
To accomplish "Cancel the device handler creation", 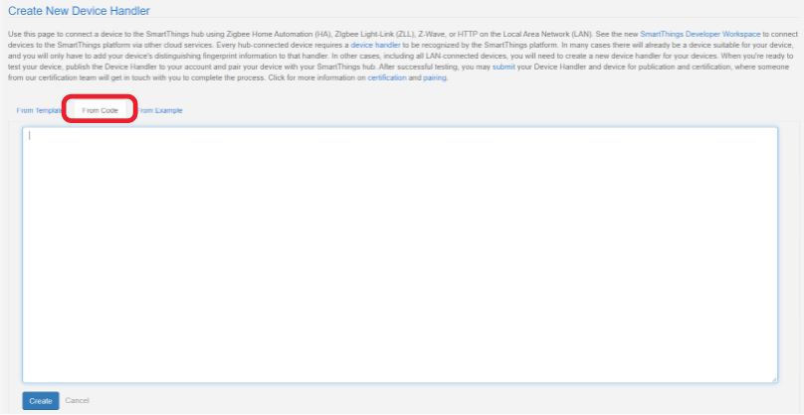I will pyautogui.click(x=77, y=401).
